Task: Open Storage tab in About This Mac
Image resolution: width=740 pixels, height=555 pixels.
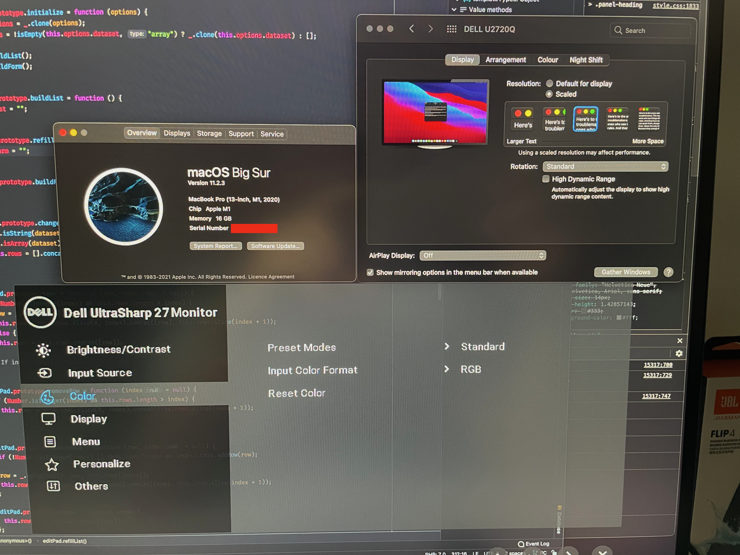Action: point(209,134)
